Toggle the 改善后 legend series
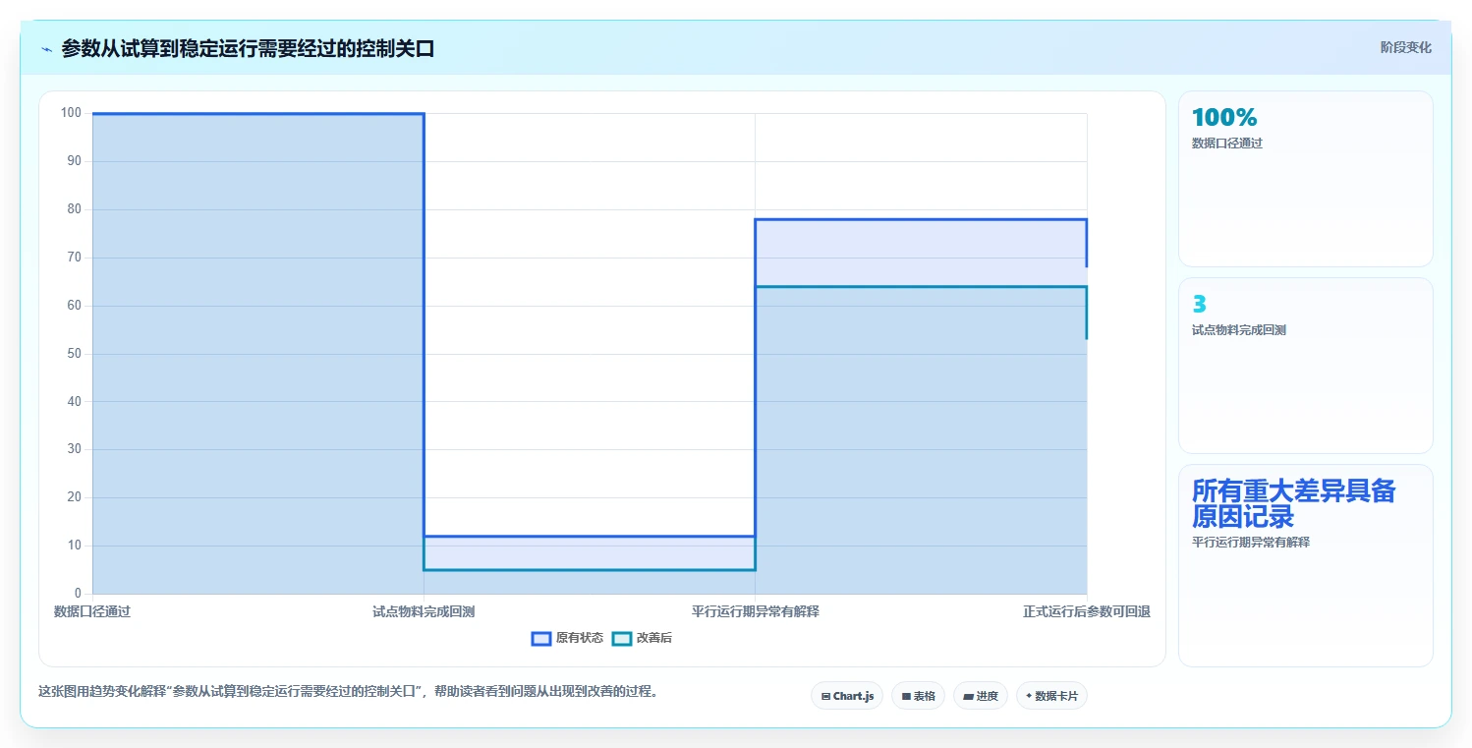Viewport: 1472px width, 748px height. 642,638
